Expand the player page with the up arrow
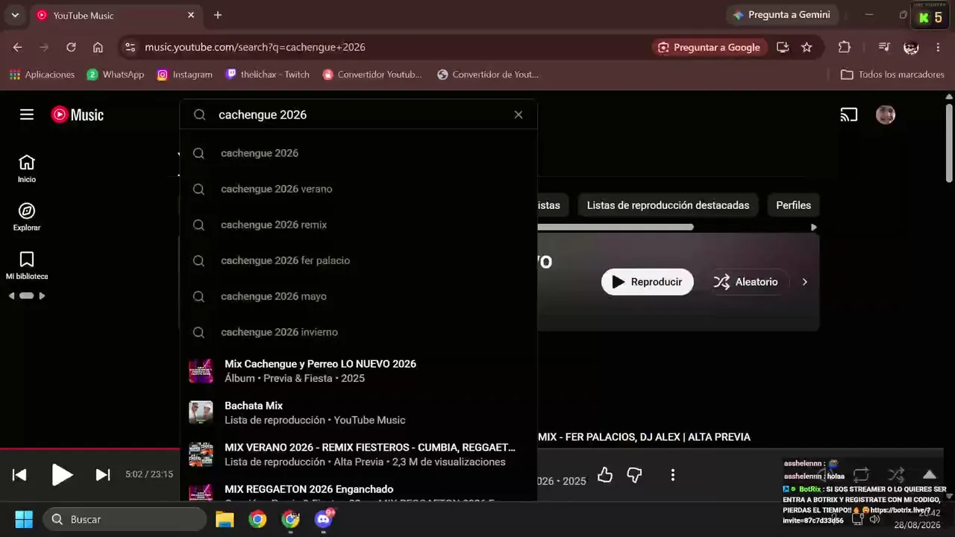 930,475
